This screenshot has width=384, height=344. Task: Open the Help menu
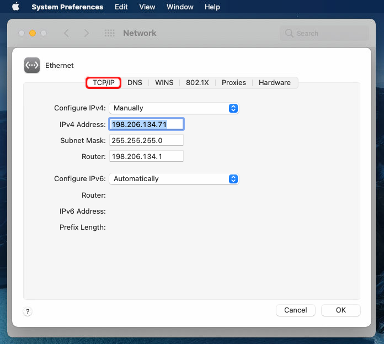tap(212, 7)
